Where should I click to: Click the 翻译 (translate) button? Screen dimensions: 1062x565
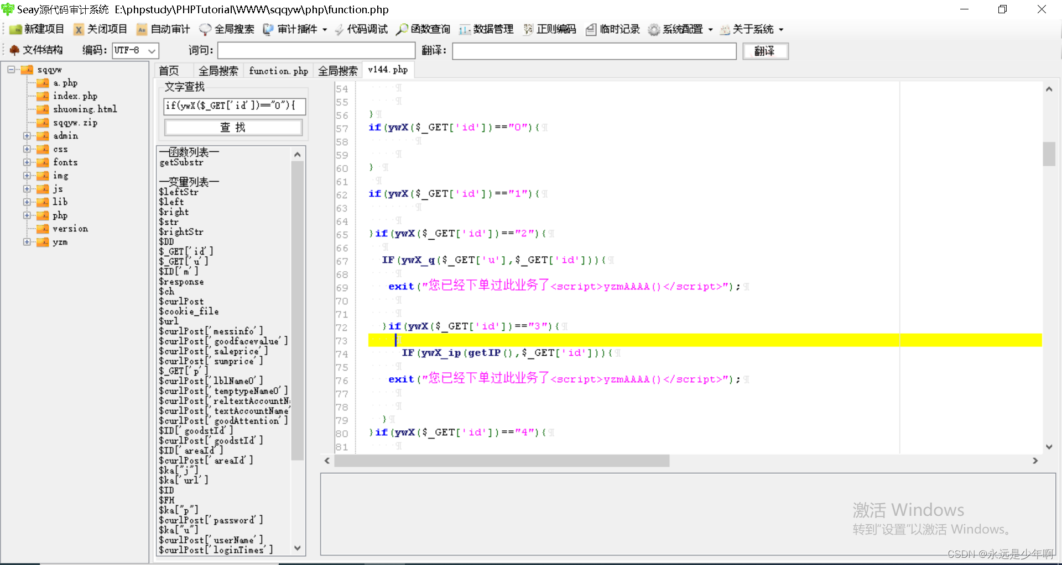coord(765,51)
